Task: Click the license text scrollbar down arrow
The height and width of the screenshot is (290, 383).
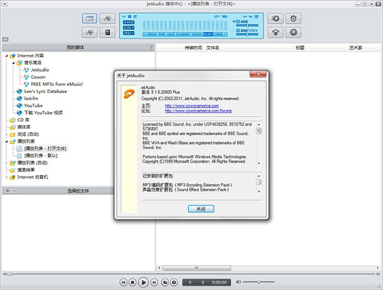Action: click(x=259, y=163)
